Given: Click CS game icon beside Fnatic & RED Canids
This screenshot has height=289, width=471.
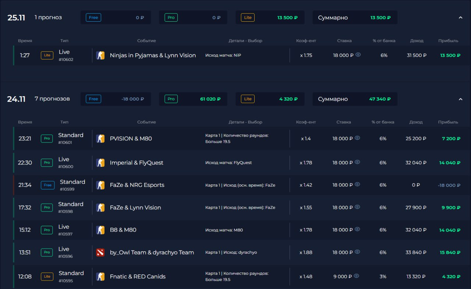Looking at the screenshot, I should pos(100,277).
